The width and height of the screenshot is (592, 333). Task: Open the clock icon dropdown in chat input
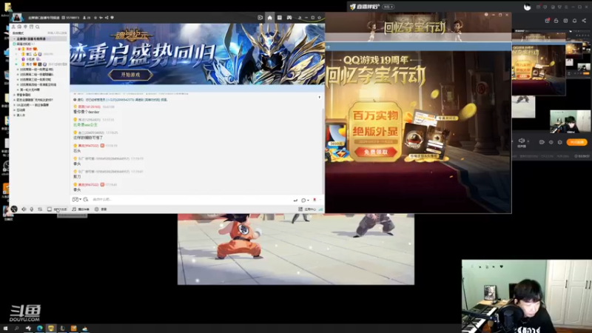[305, 200]
